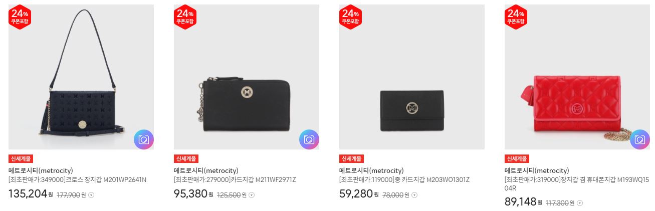655x211 pixels.
Task: Expand price details next to 125,500원
Action: coord(252,195)
